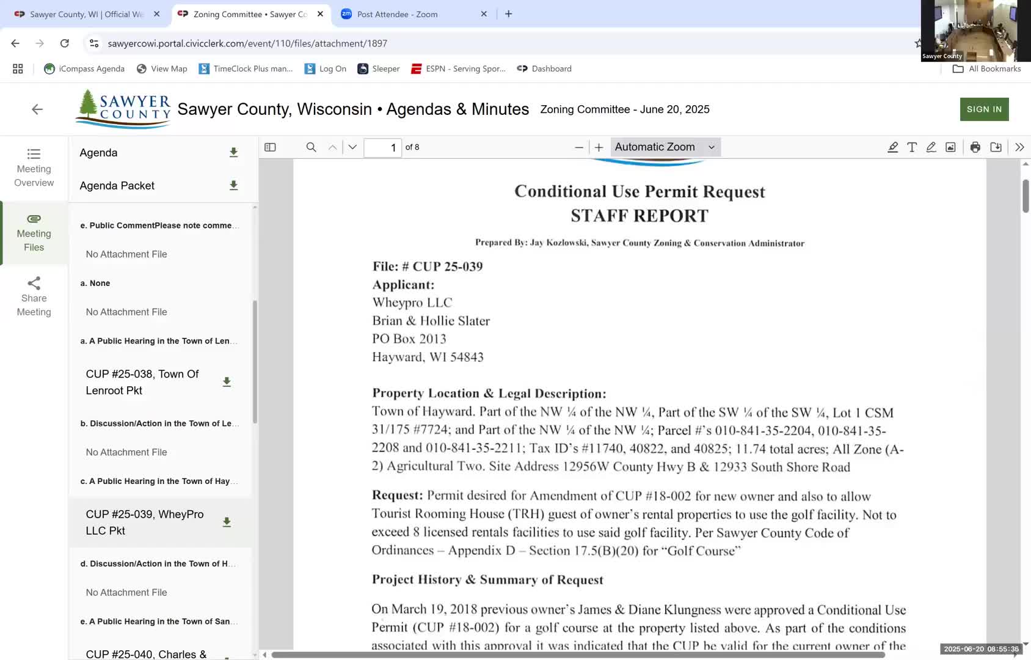1031x660 pixels.
Task: Click the SIGN IN button
Action: 984,109
